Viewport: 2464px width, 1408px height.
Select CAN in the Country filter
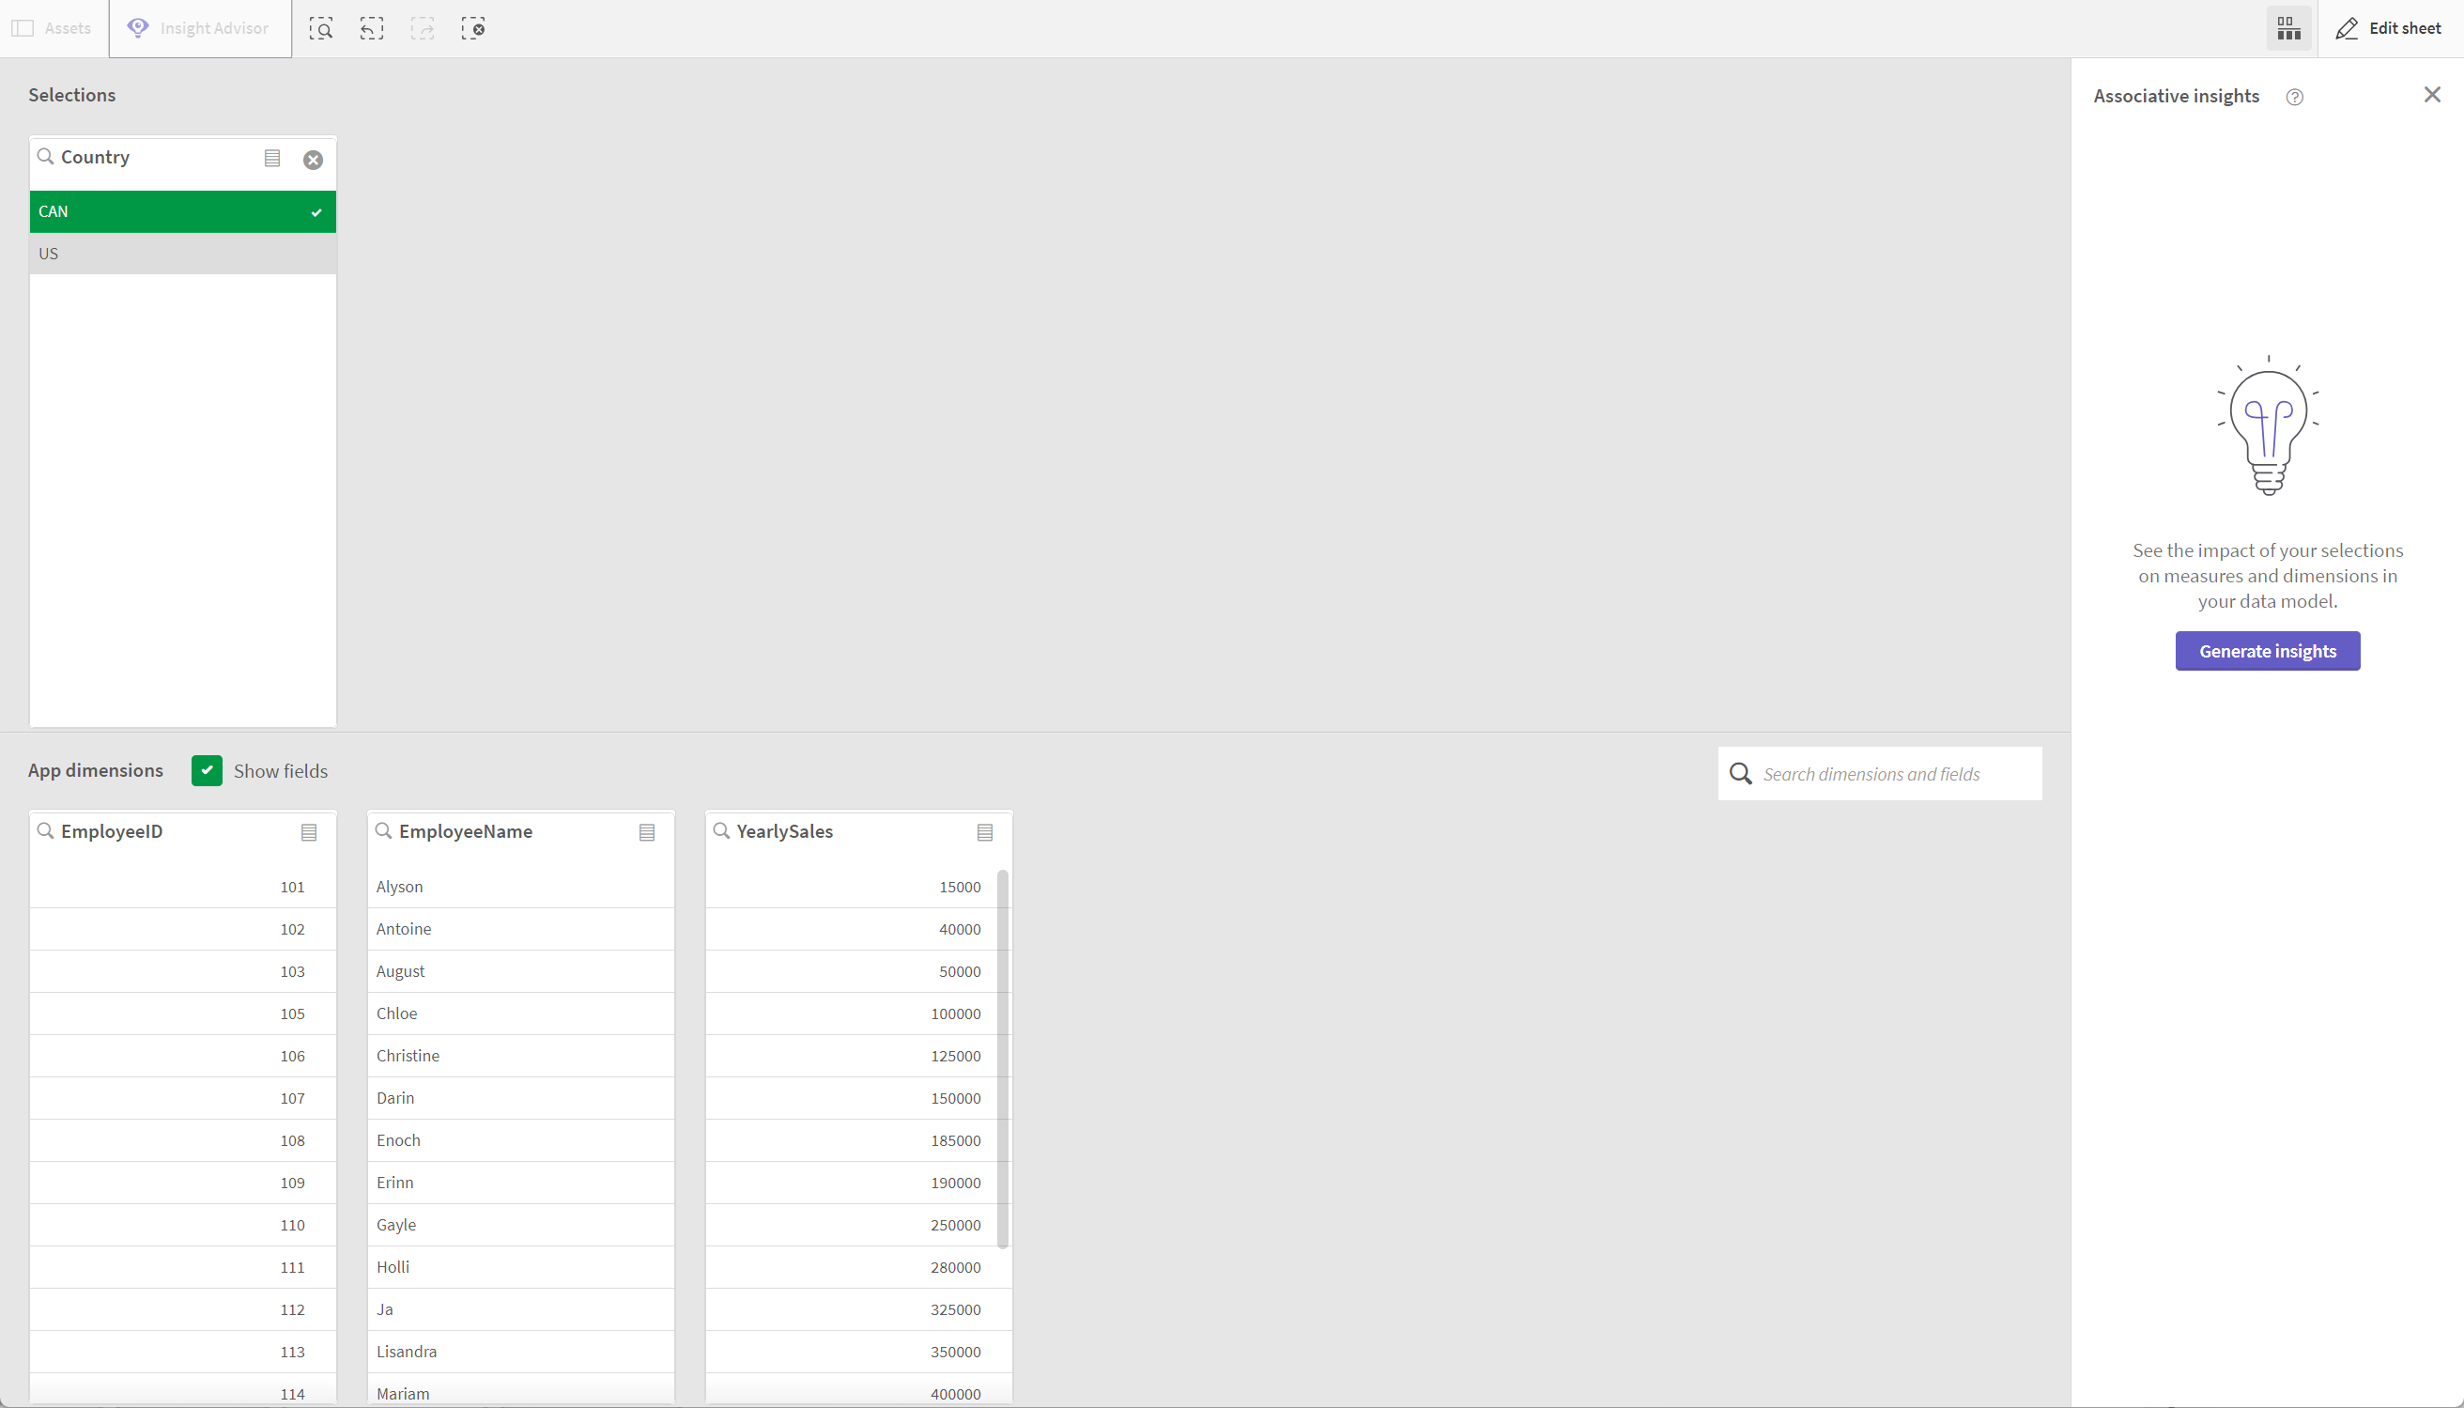point(181,209)
